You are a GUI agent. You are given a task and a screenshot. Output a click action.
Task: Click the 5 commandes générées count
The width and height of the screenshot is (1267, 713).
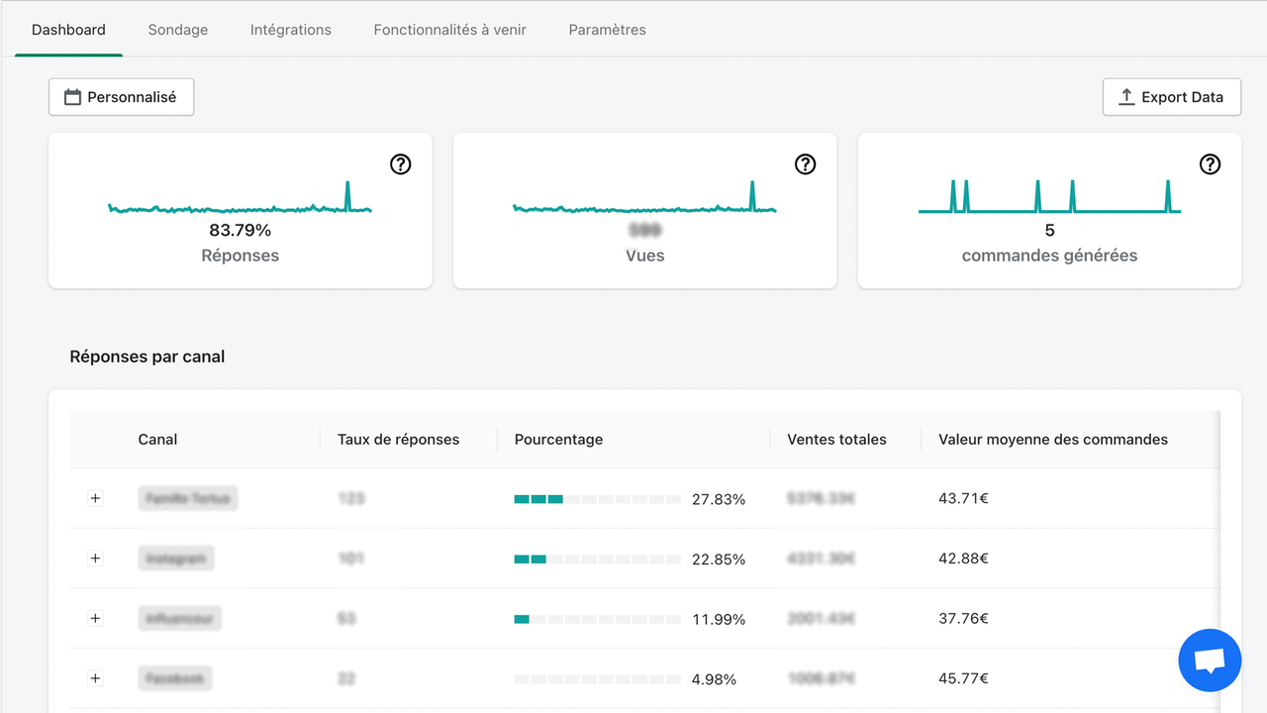1050,230
